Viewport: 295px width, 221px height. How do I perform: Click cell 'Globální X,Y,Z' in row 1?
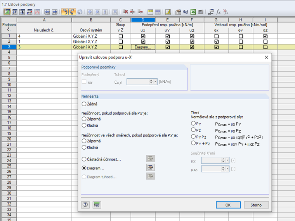(x=91, y=36)
